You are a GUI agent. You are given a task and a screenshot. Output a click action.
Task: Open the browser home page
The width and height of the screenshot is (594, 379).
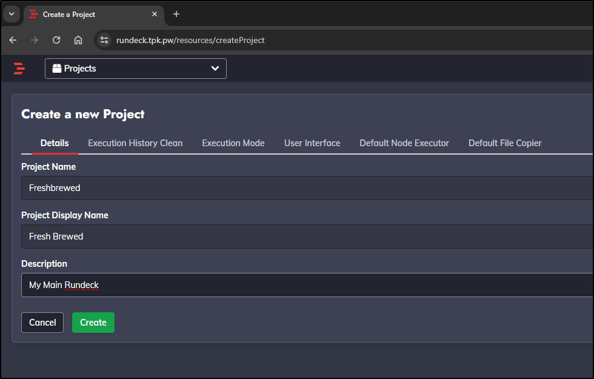(x=78, y=40)
